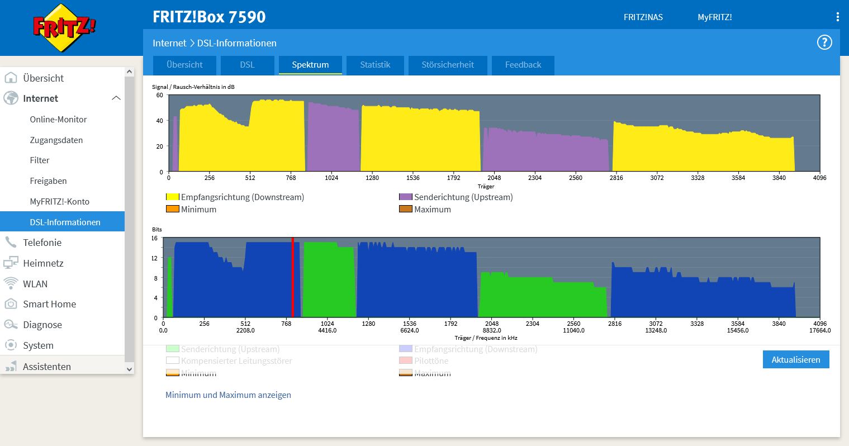Screen dimensions: 849x446
Task: Click the Smart Home icon
Action: 11,304
